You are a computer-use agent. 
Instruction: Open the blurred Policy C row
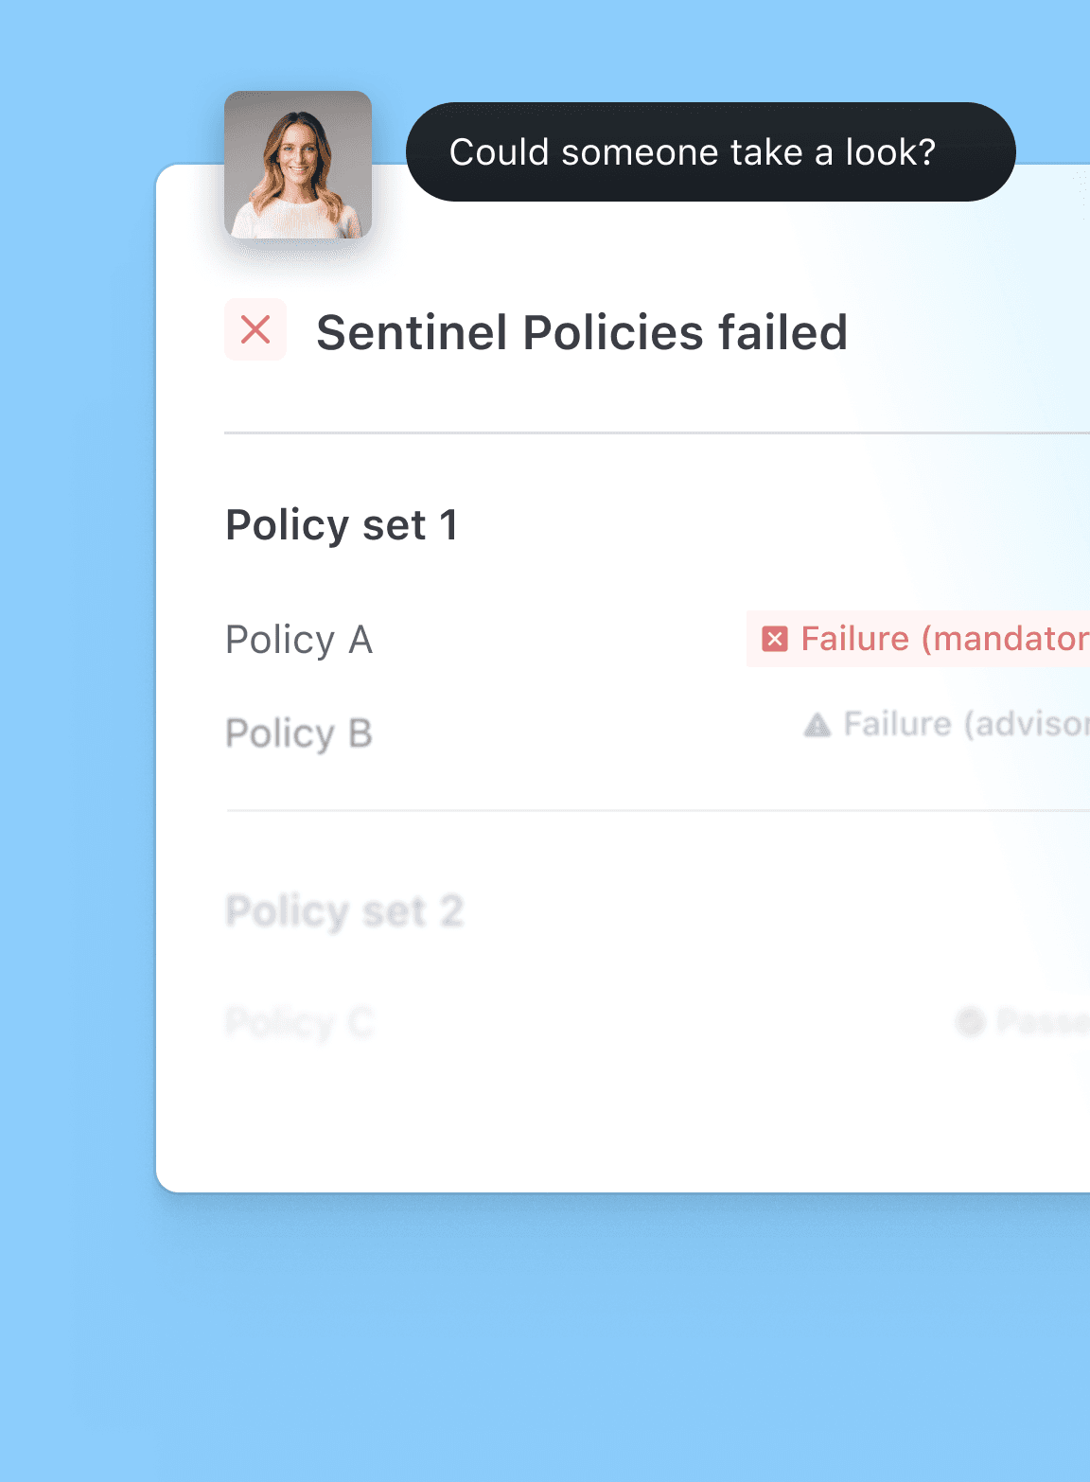click(x=300, y=1023)
